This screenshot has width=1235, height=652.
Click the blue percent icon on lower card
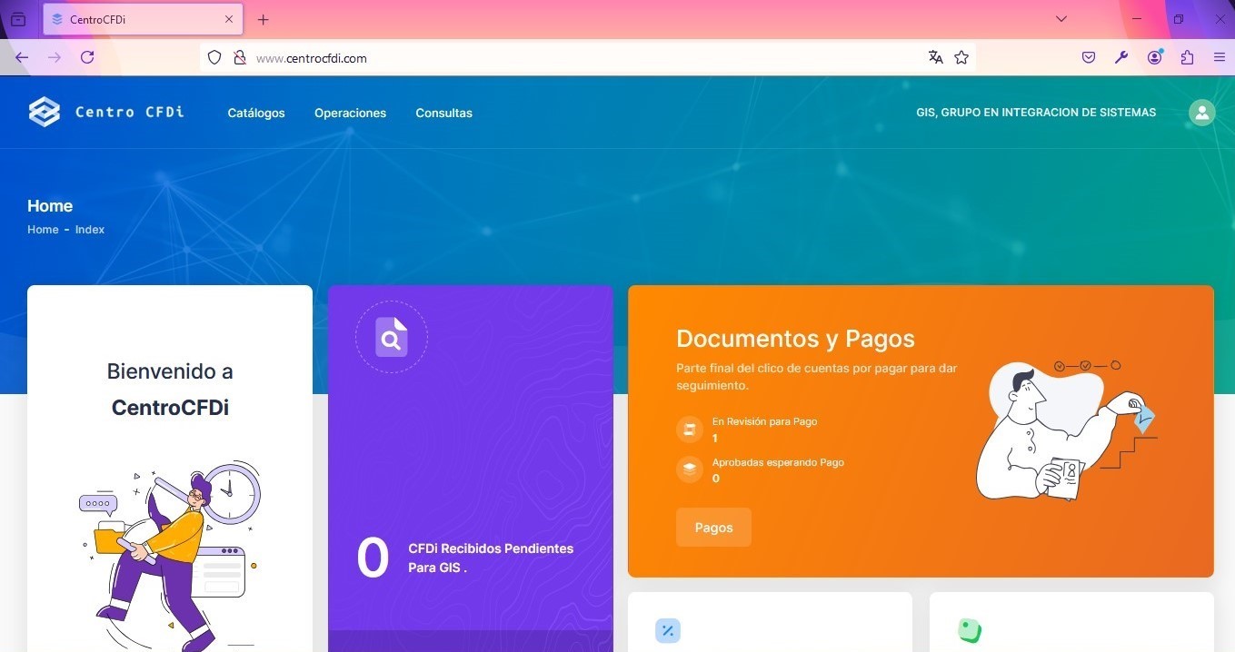(668, 630)
